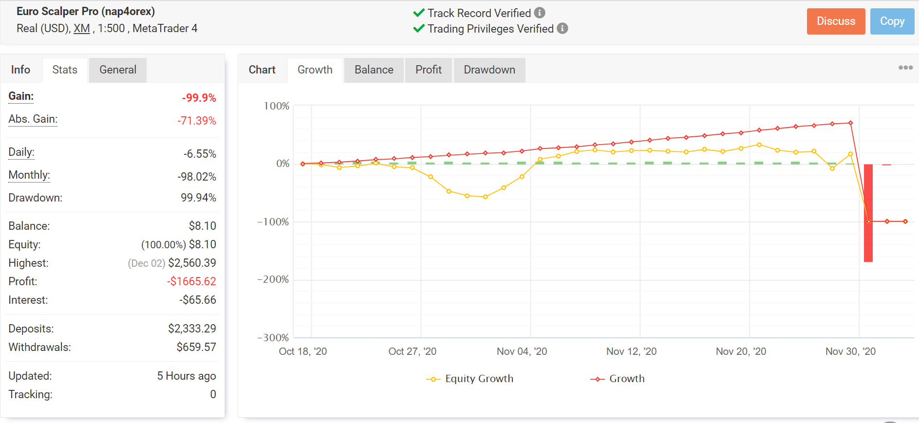Viewport: 919px width, 423px height.
Task: Click the Track Record Verified info icon
Action: point(540,13)
